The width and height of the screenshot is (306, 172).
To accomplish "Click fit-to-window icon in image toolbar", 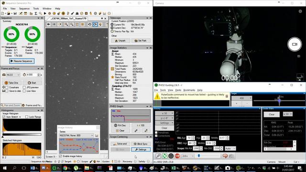I will [x=77, y=24].
